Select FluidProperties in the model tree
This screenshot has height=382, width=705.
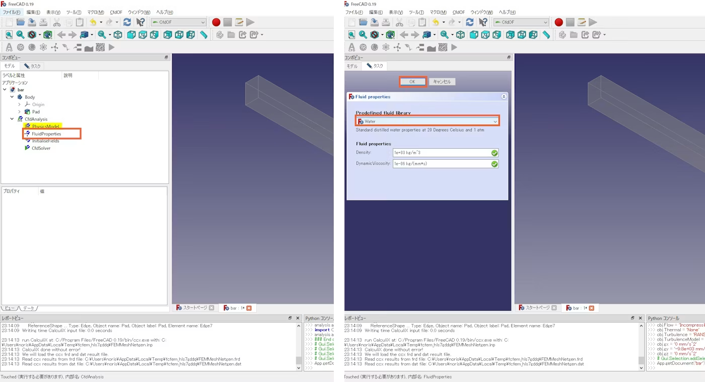46,134
